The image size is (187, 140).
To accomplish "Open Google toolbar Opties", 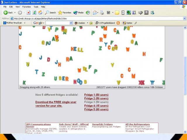I will point(127,23).
